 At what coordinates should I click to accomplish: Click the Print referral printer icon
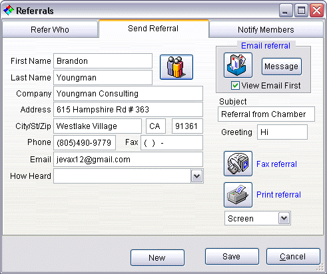(238, 195)
